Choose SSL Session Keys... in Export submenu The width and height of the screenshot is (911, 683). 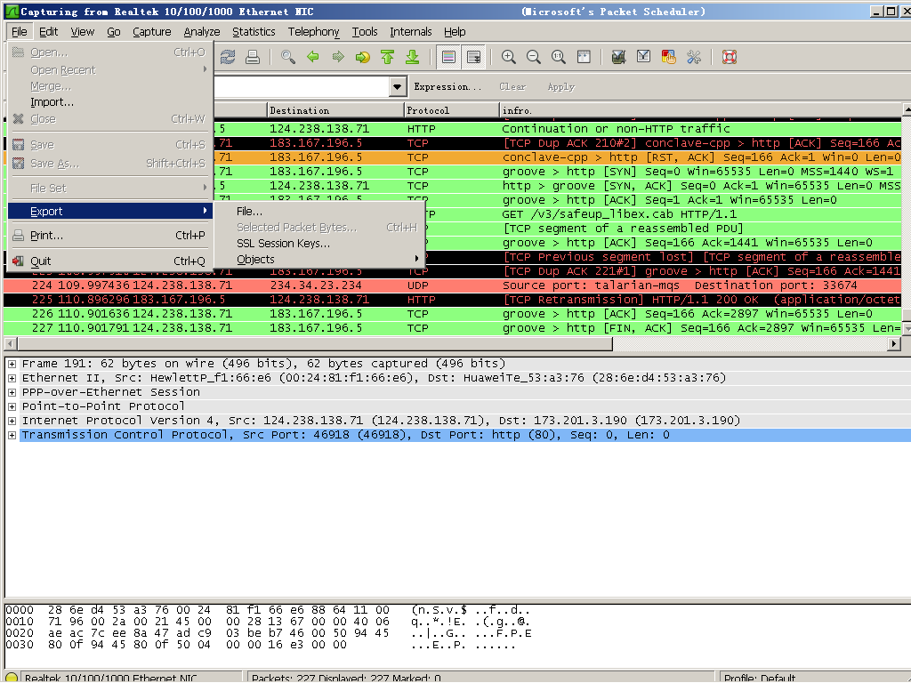pyautogui.click(x=319, y=244)
